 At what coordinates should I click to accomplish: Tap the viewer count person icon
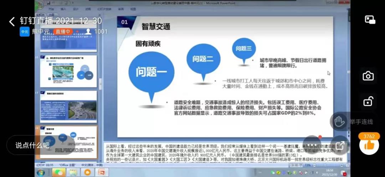(88, 32)
